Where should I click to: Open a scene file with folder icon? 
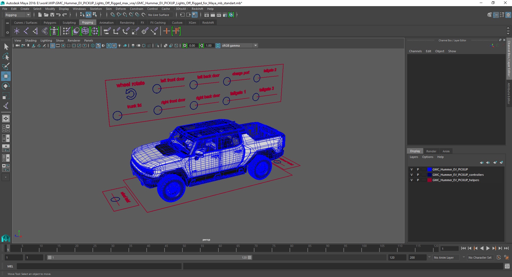(46, 15)
